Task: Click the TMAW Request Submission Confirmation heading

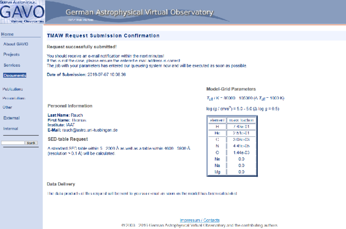Action: [x=103, y=36]
